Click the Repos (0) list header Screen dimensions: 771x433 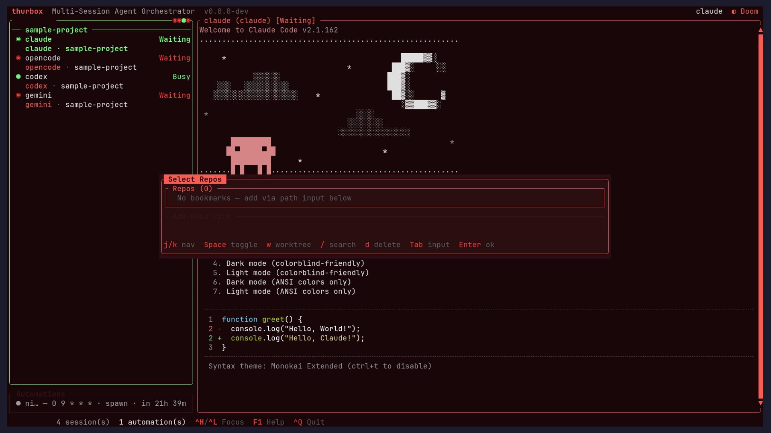click(192, 189)
